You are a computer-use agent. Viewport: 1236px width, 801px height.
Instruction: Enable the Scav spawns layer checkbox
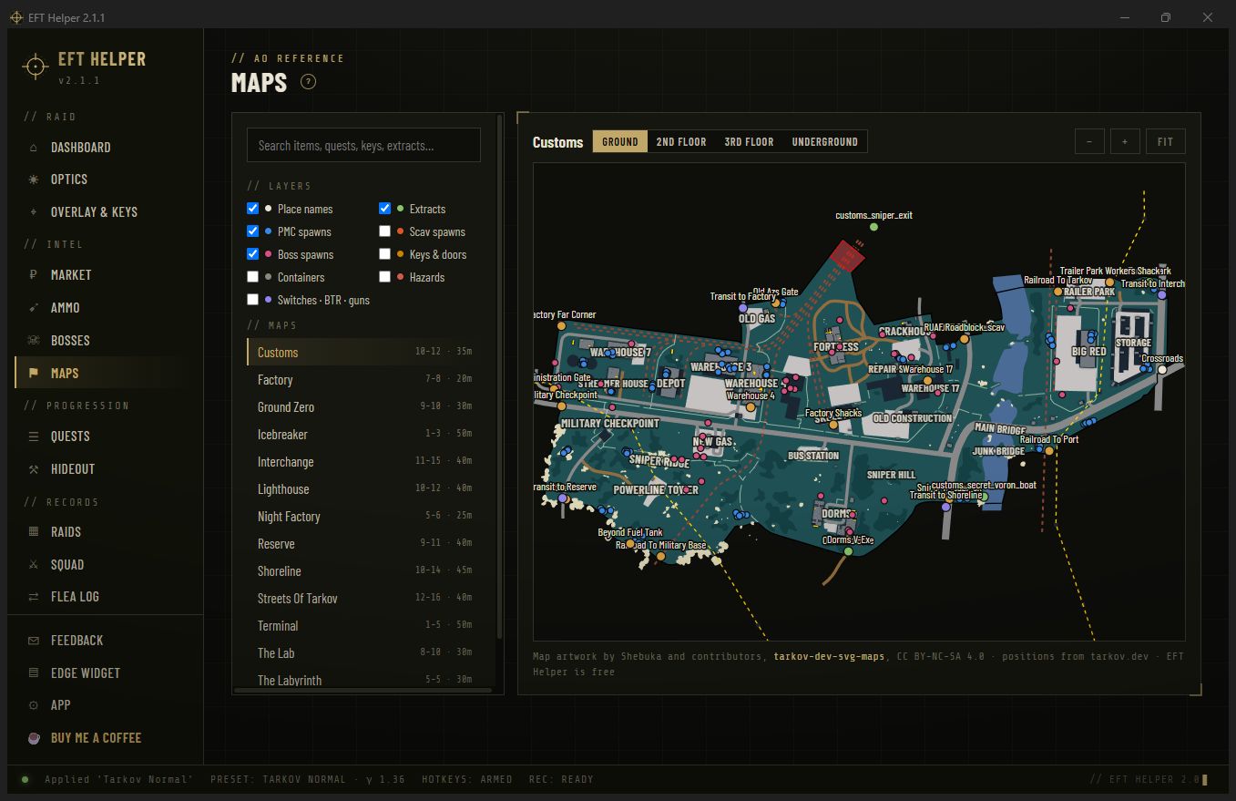pyautogui.click(x=385, y=231)
